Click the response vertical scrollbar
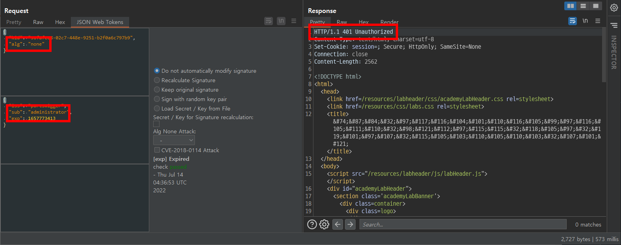 (604, 55)
